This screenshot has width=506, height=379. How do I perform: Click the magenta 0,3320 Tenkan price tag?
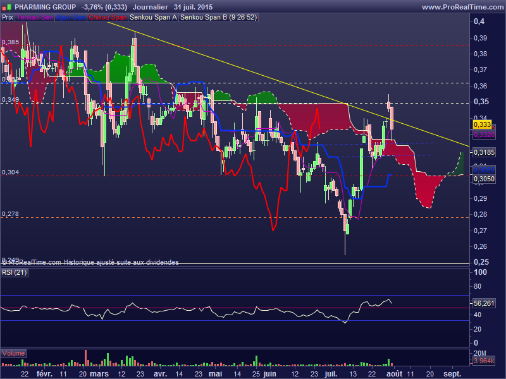click(x=483, y=135)
